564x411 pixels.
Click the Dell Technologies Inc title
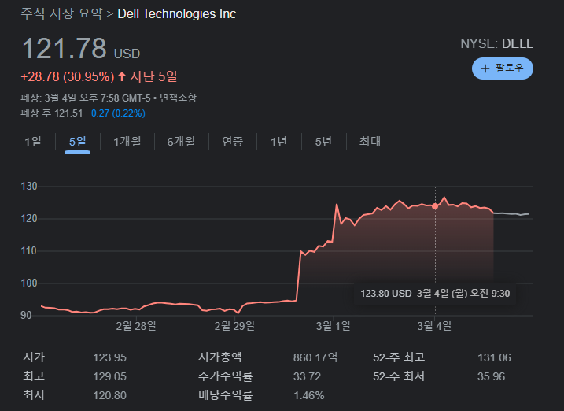pyautogui.click(x=177, y=13)
